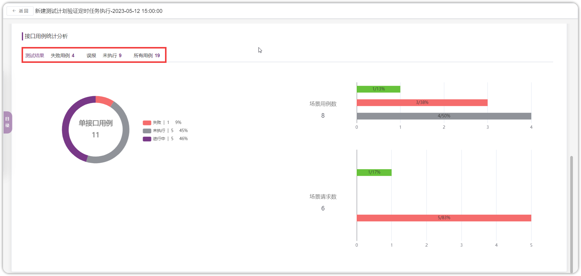The image size is (581, 276).
Task: Click the 单接口用例 center label
Action: (96, 123)
